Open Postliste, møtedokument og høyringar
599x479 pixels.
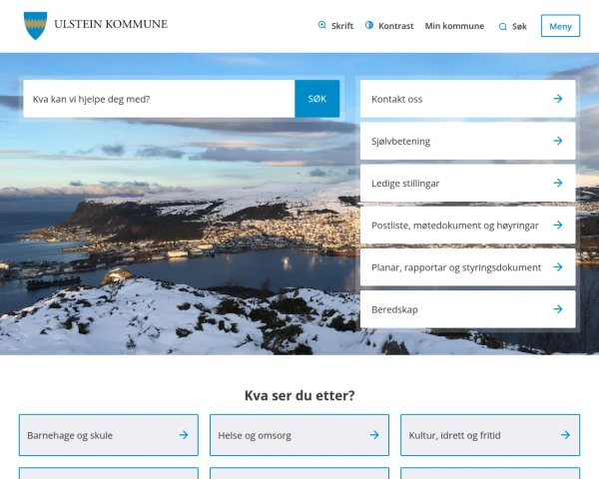[x=467, y=225]
